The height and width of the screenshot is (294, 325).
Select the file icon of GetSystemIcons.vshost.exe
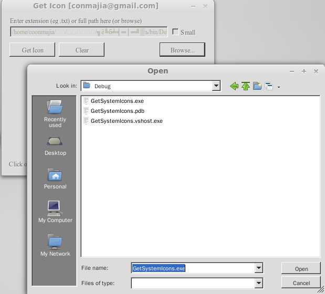tap(86, 121)
